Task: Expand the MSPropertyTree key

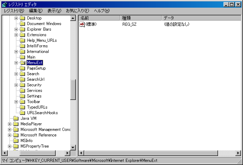Action: coord(9,146)
